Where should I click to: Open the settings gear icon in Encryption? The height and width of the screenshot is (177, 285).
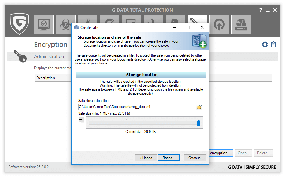[265, 44]
